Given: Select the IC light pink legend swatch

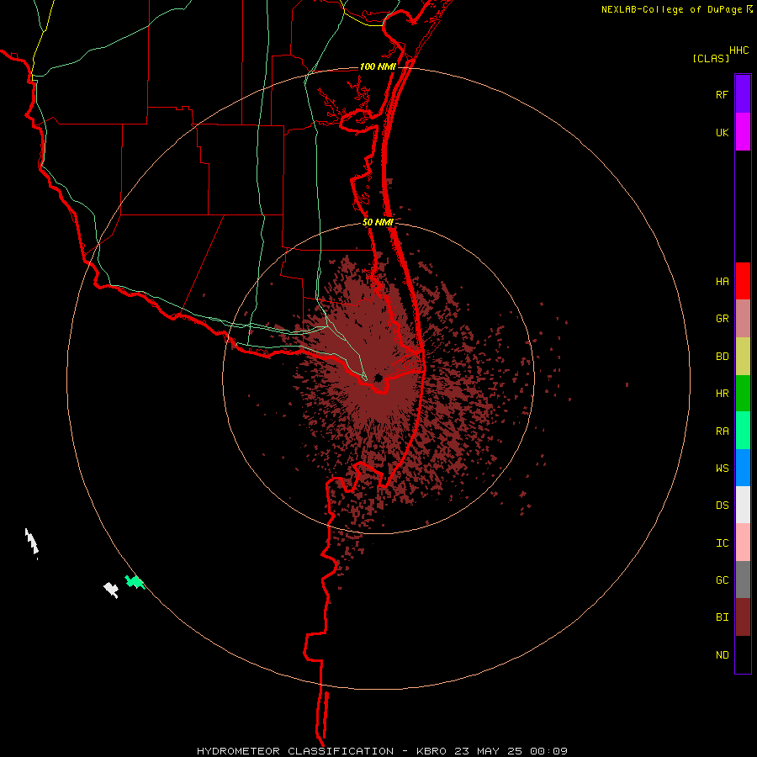Looking at the screenshot, I should point(743,543).
